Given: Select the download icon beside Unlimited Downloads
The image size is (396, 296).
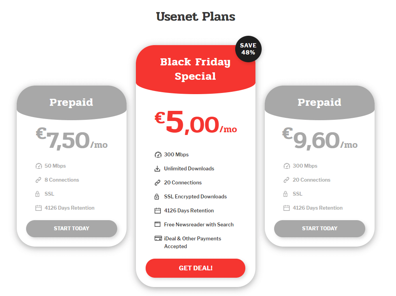Looking at the screenshot, I should coord(158,168).
